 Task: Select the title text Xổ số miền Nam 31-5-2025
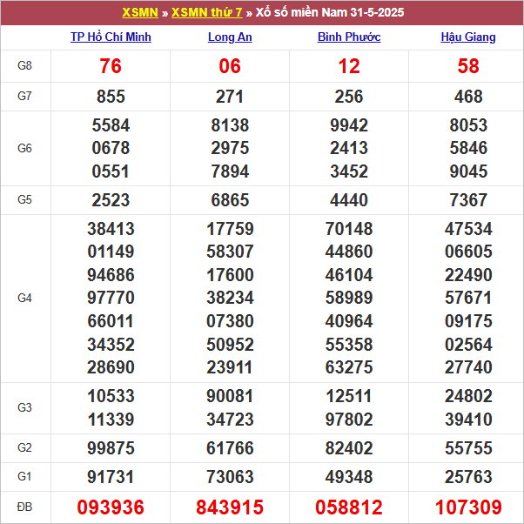tap(330, 12)
